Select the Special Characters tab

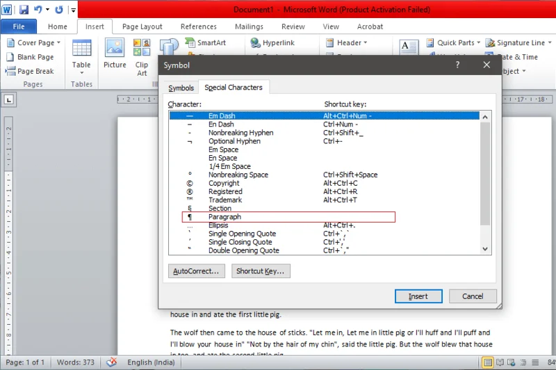click(x=234, y=87)
